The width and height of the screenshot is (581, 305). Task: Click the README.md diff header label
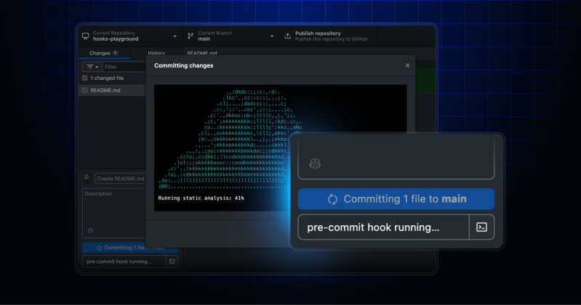point(202,53)
